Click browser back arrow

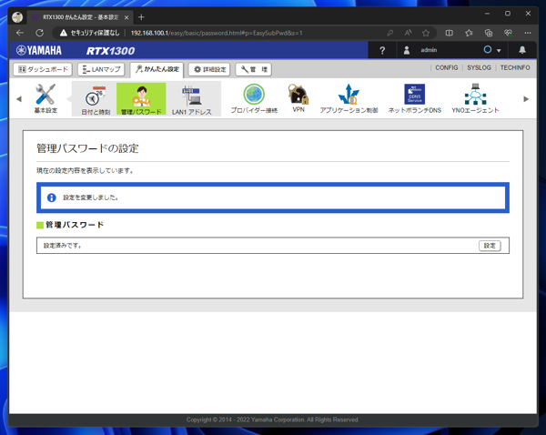tap(20, 33)
